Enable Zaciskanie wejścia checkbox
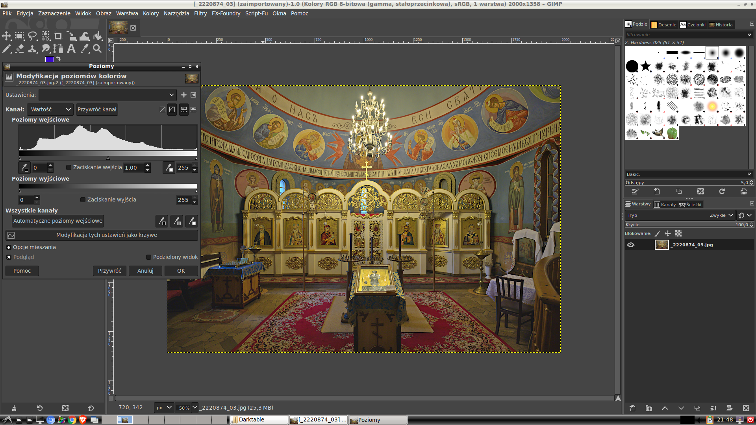756x425 pixels. (69, 168)
